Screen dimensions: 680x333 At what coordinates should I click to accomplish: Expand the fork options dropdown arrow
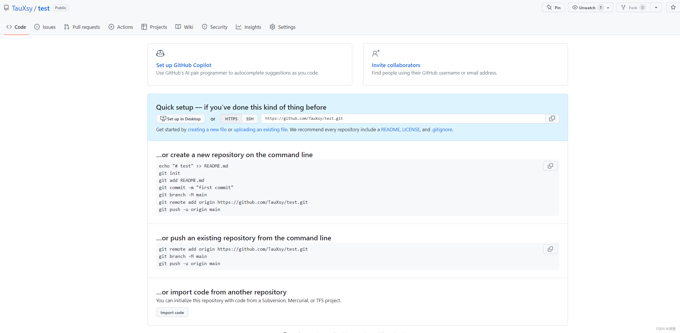(x=656, y=7)
